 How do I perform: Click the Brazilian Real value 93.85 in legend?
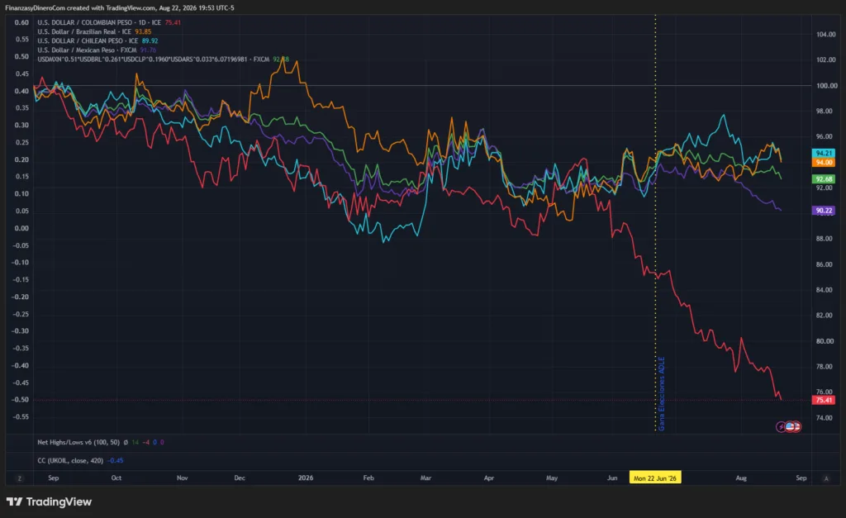click(x=143, y=32)
